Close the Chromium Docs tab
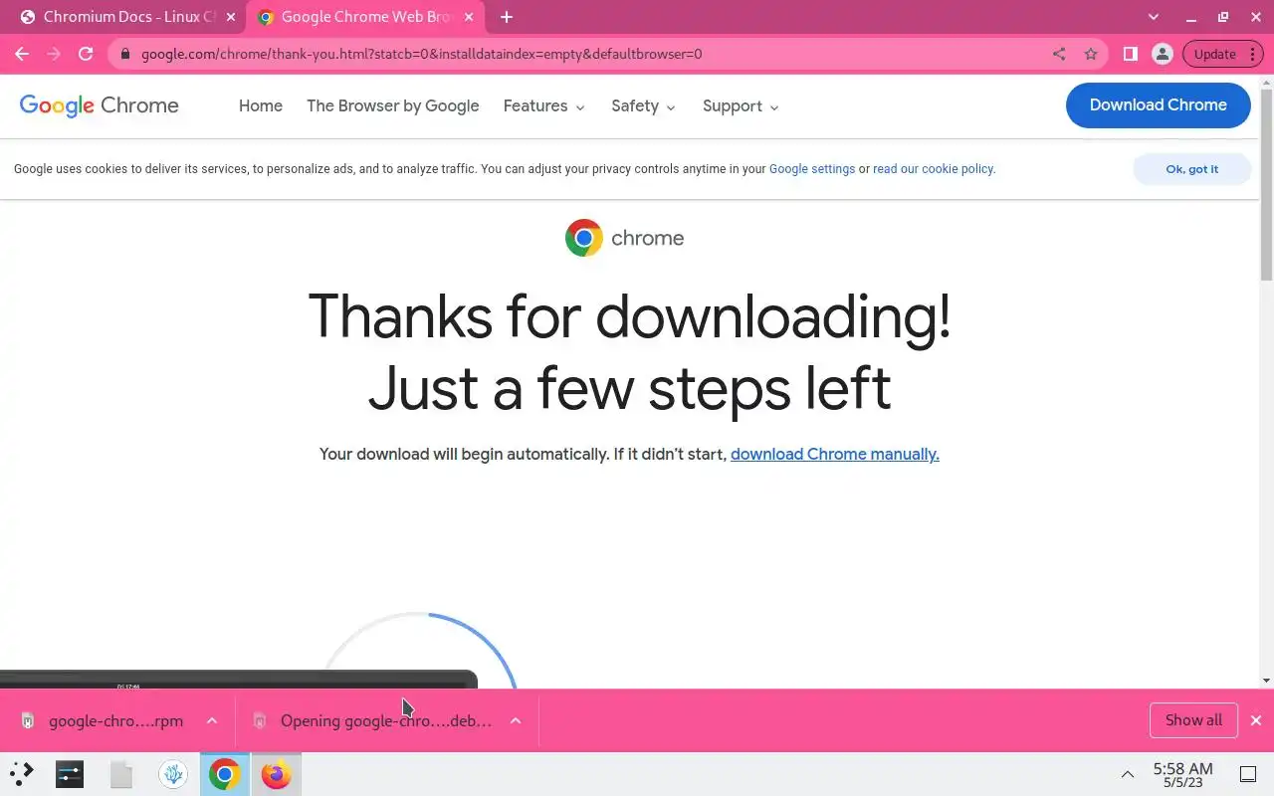 tap(231, 17)
